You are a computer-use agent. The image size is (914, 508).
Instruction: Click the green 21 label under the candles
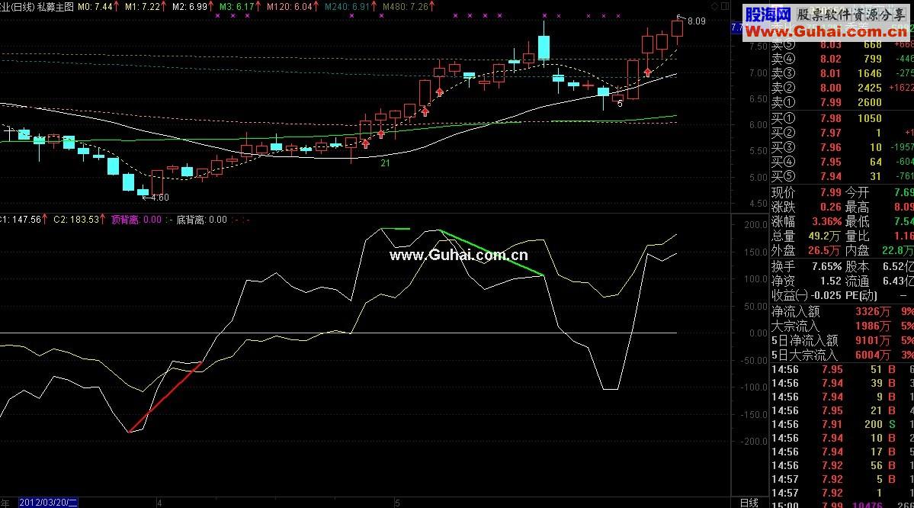click(x=385, y=163)
